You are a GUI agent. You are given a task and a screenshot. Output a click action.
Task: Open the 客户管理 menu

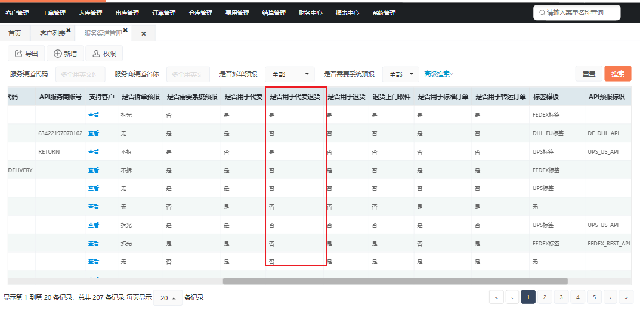click(17, 13)
